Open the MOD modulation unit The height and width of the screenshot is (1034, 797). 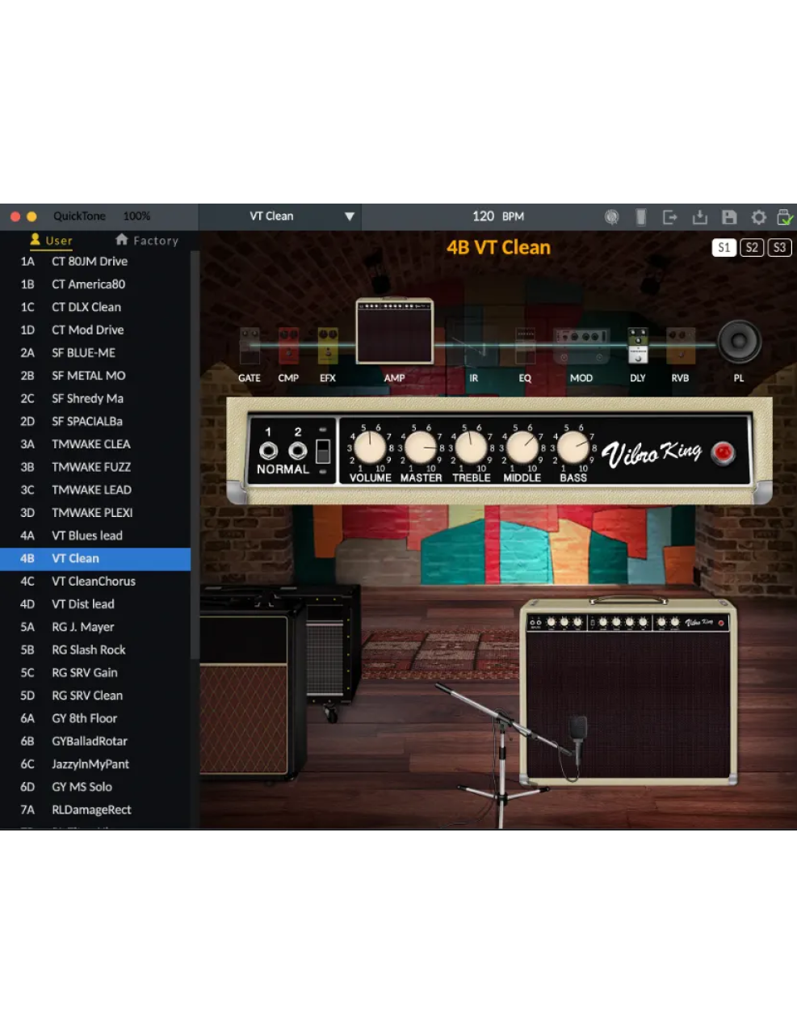[581, 346]
